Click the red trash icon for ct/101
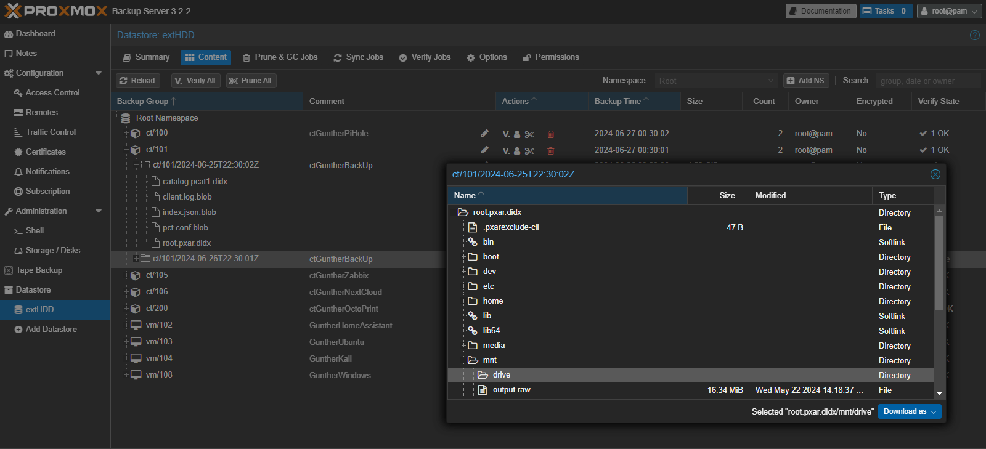Screen dimensions: 986x449 click(551, 150)
